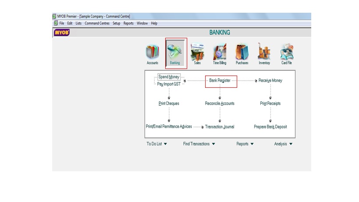Open the Edit menu
The height and width of the screenshot is (202, 359).
70,23
